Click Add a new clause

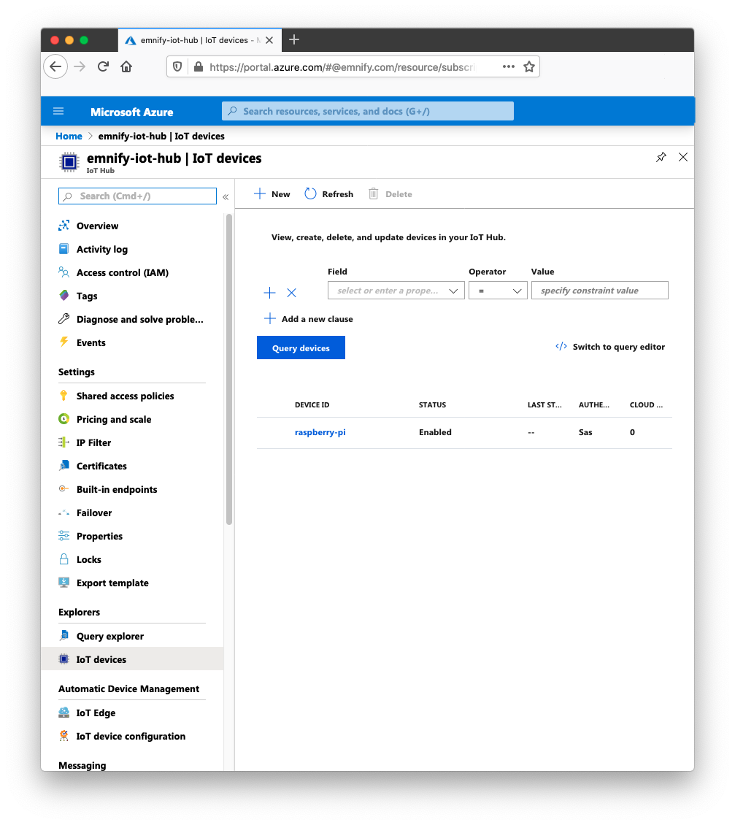(x=308, y=319)
